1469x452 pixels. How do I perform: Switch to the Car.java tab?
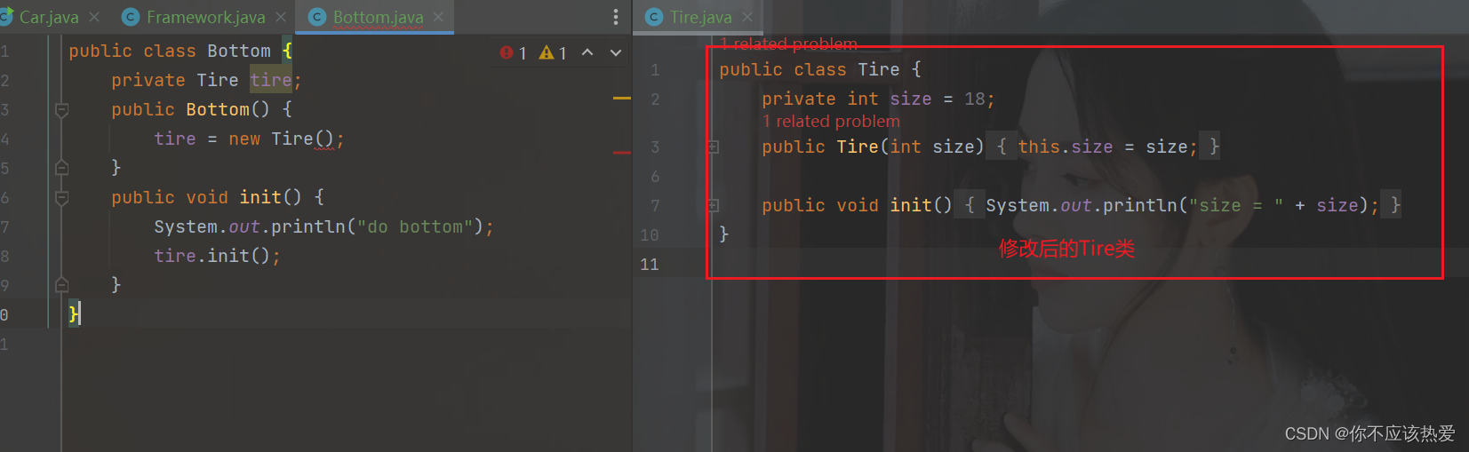pyautogui.click(x=49, y=17)
